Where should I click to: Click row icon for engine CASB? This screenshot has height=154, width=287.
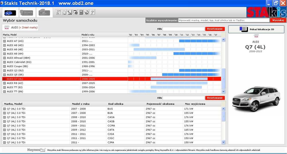[x=5, y=121]
